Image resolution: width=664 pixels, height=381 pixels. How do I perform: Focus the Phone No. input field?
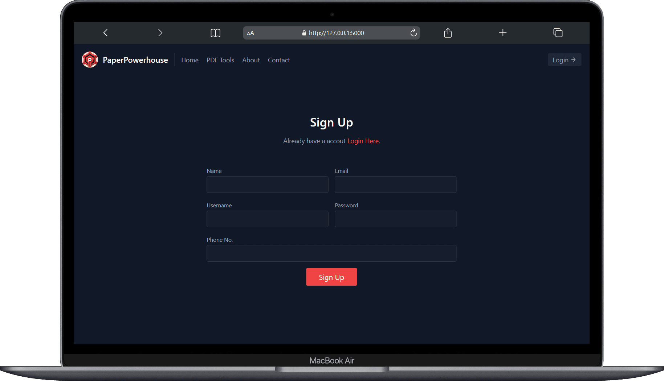click(x=331, y=253)
